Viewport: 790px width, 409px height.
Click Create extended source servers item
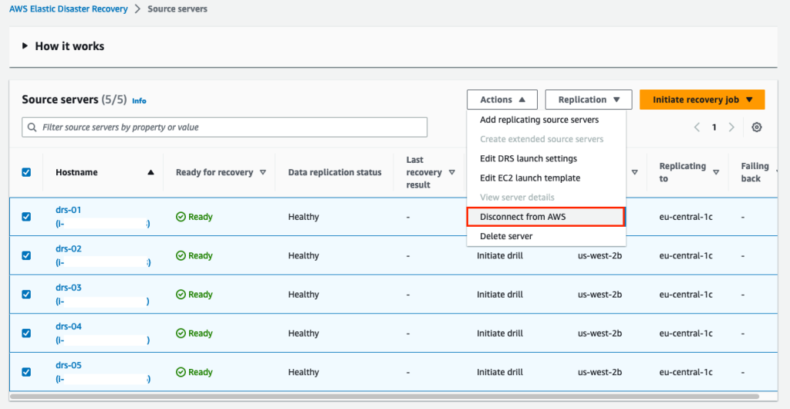546,139
